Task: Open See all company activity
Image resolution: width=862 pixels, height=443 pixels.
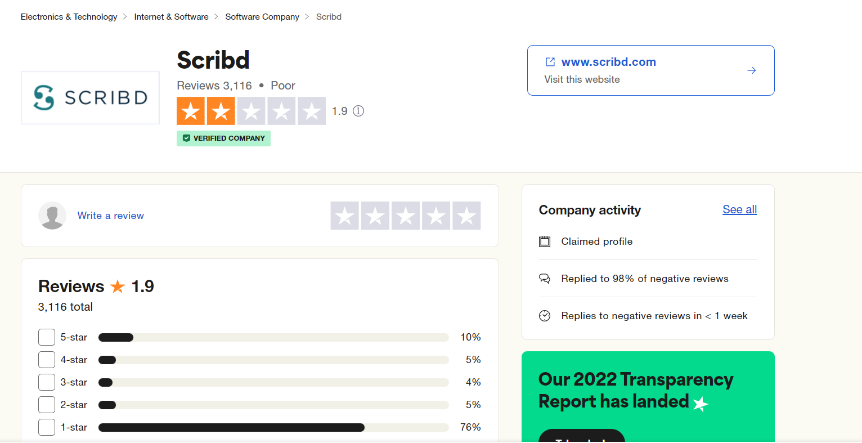Action: 739,209
